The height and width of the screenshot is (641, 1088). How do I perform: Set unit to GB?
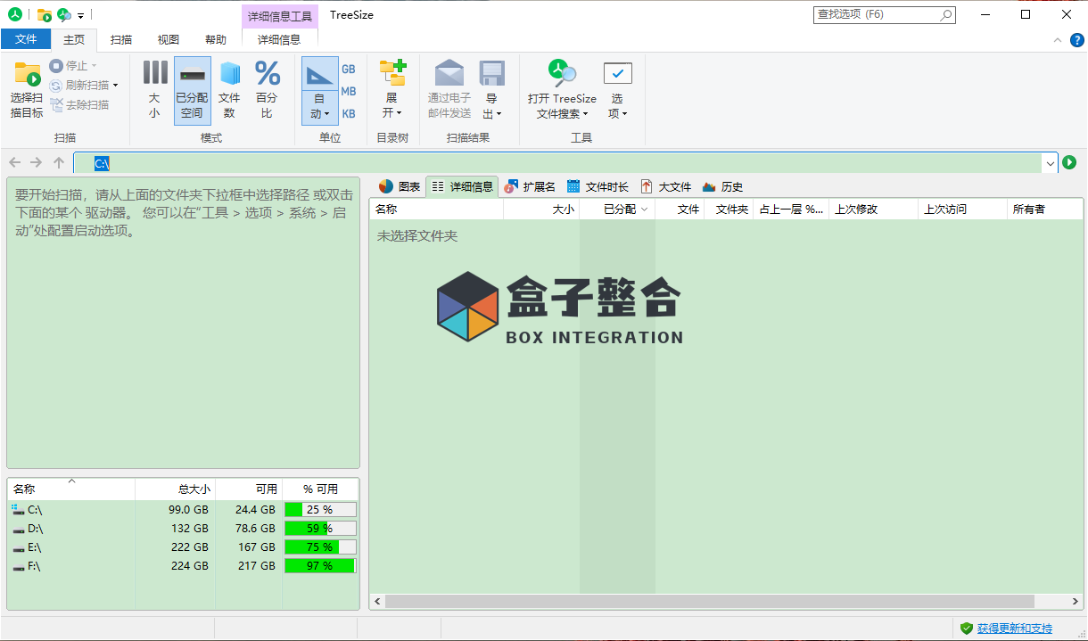[349, 69]
